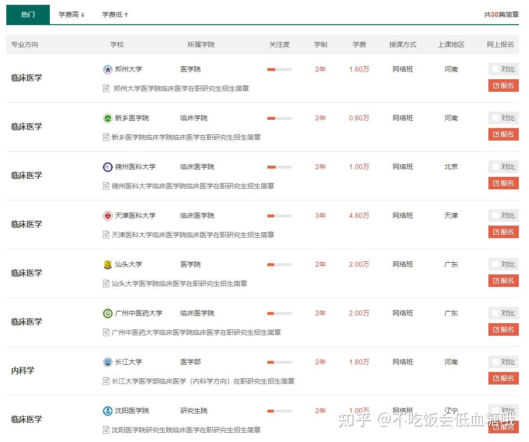Click the 广州中医药大学 school name
This screenshot has height=442, width=529.
pyautogui.click(x=139, y=313)
